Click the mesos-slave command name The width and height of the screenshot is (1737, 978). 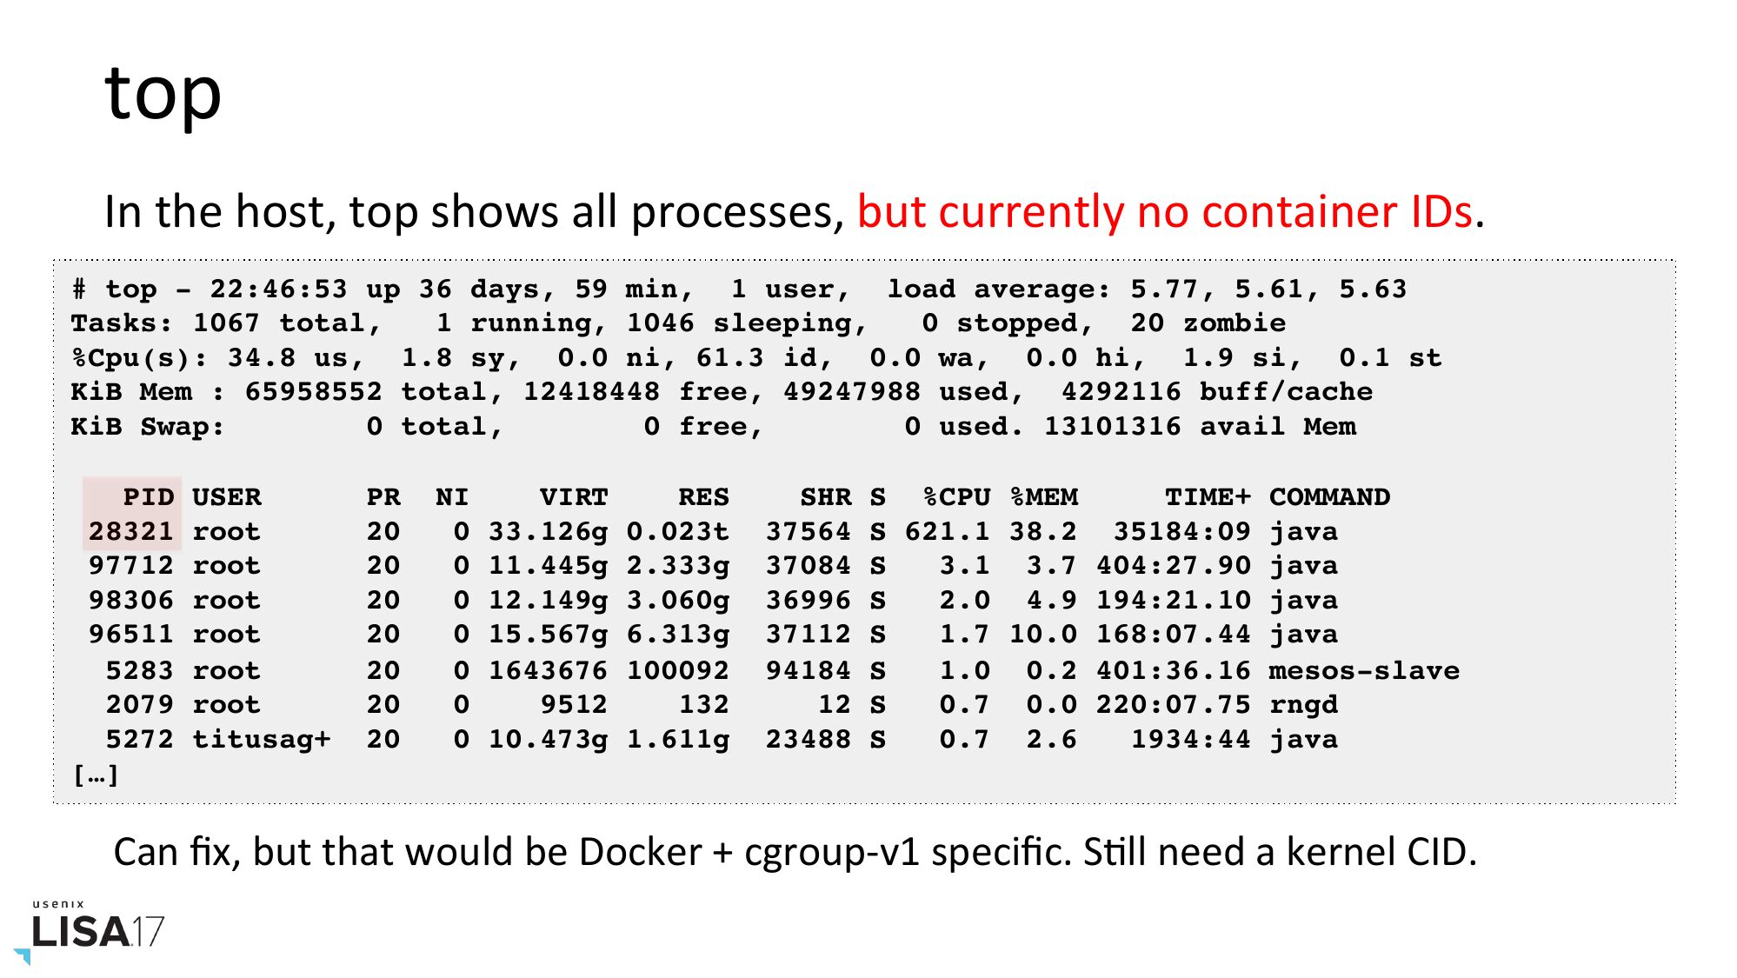[1363, 670]
